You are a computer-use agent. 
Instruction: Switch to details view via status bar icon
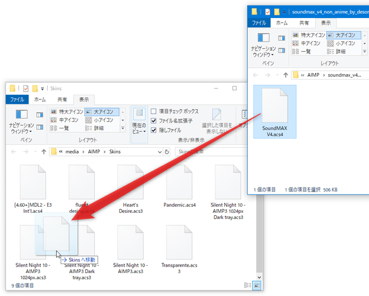247,285
